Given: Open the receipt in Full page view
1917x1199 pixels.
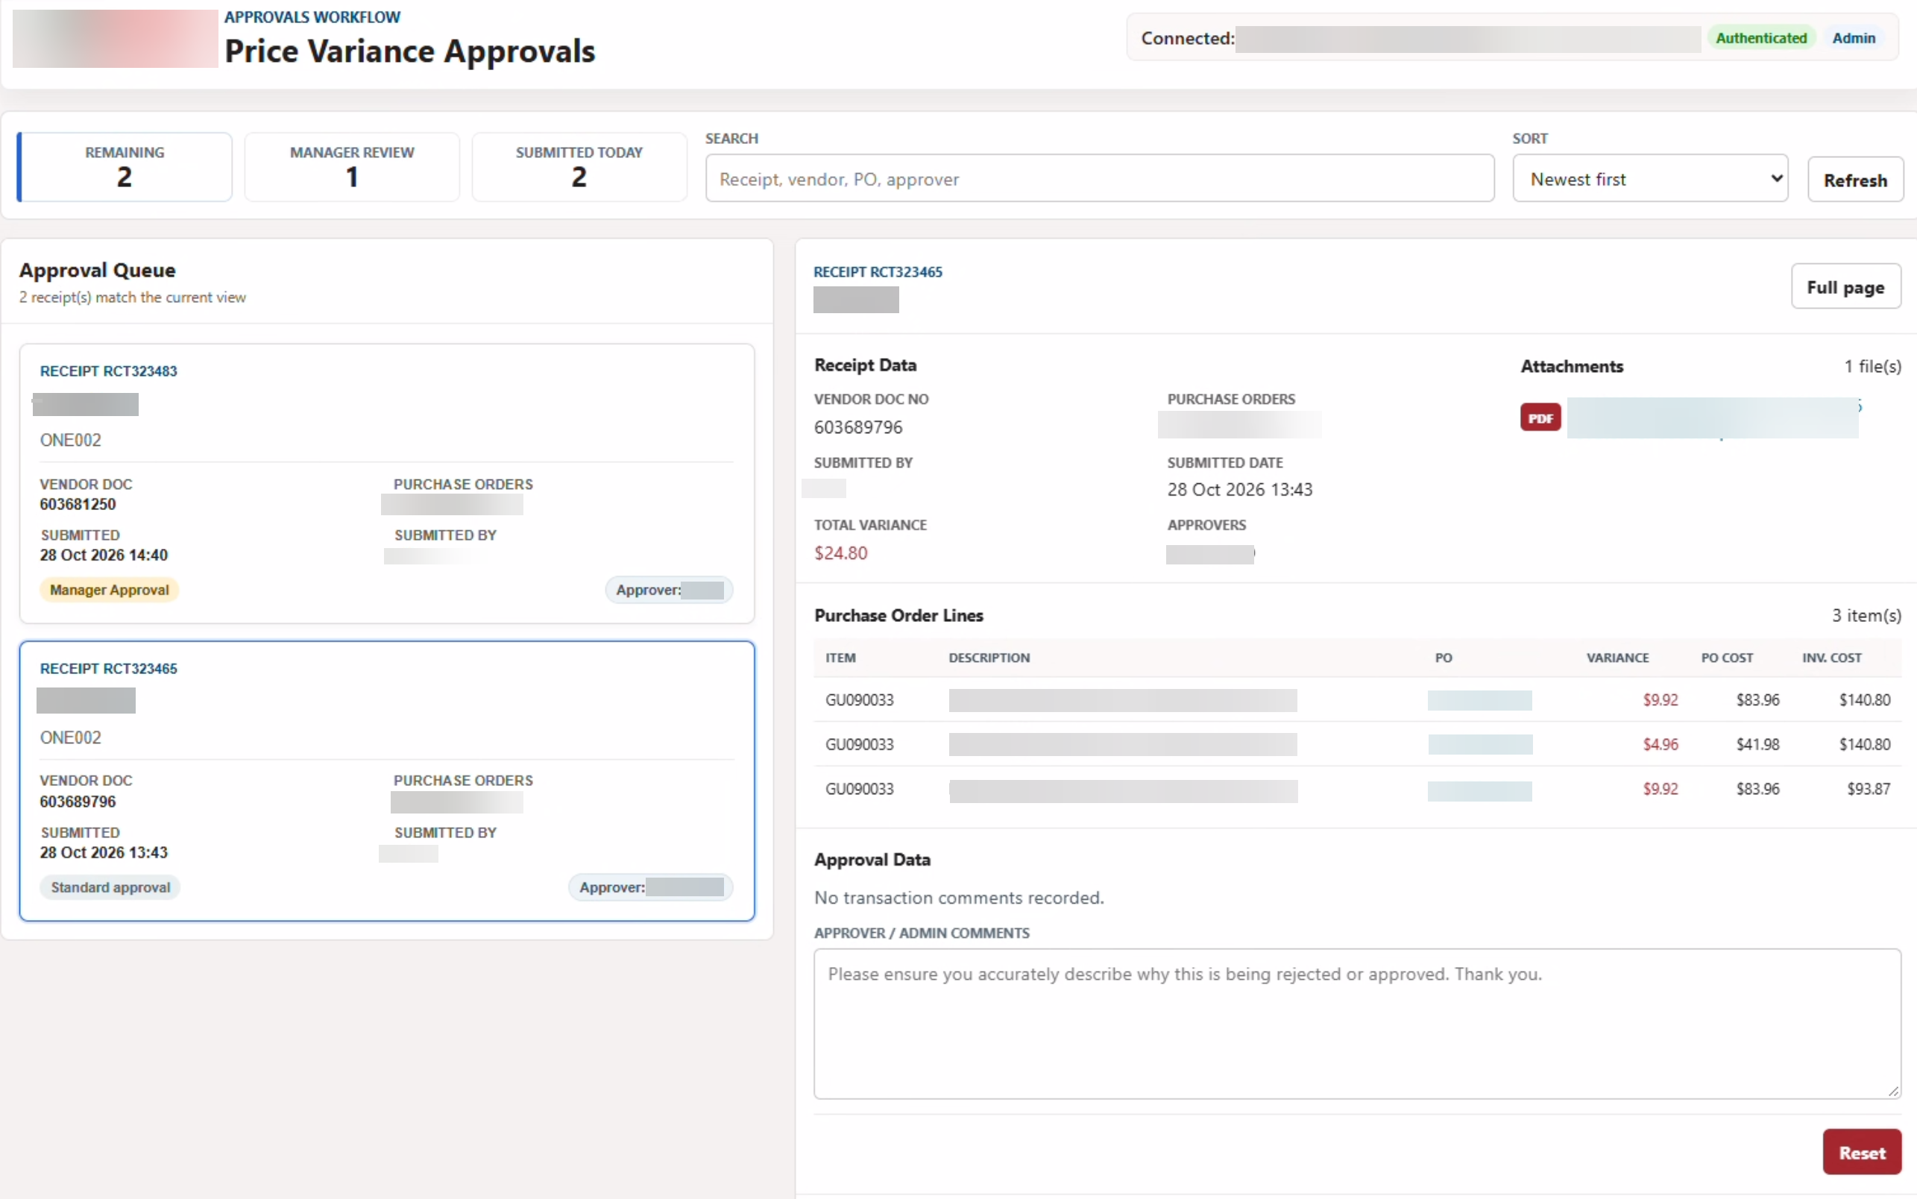Looking at the screenshot, I should 1845,287.
